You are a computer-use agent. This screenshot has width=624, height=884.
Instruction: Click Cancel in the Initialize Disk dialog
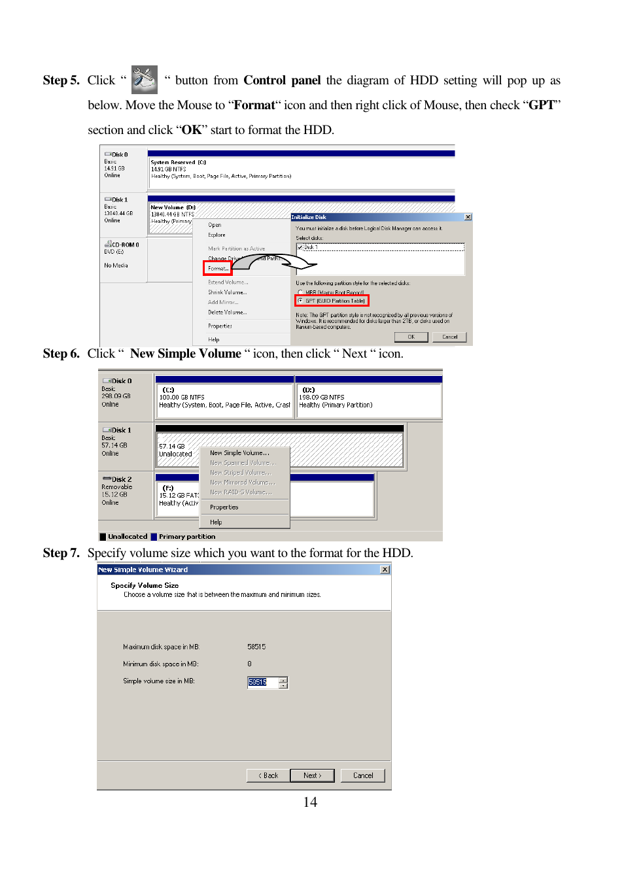(x=450, y=337)
